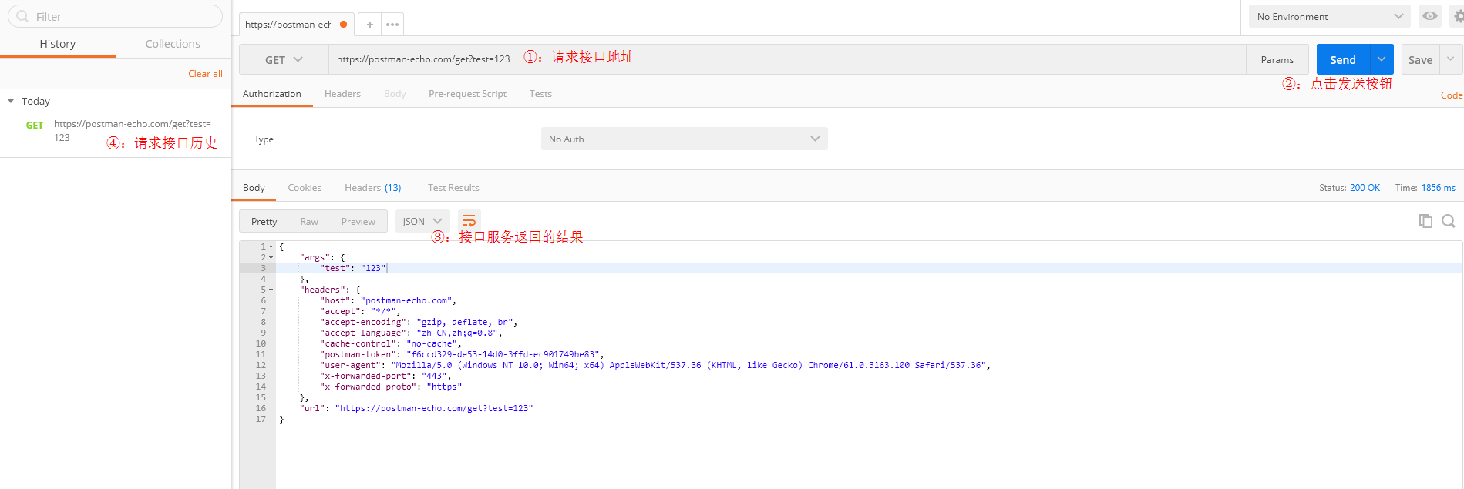
Task: Click the search icon in the Filter box
Action: [22, 16]
